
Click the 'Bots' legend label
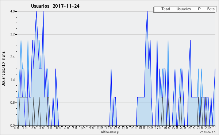click(211, 9)
